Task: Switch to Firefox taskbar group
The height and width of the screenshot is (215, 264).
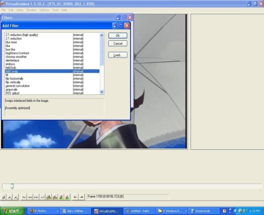Action: click(x=44, y=211)
